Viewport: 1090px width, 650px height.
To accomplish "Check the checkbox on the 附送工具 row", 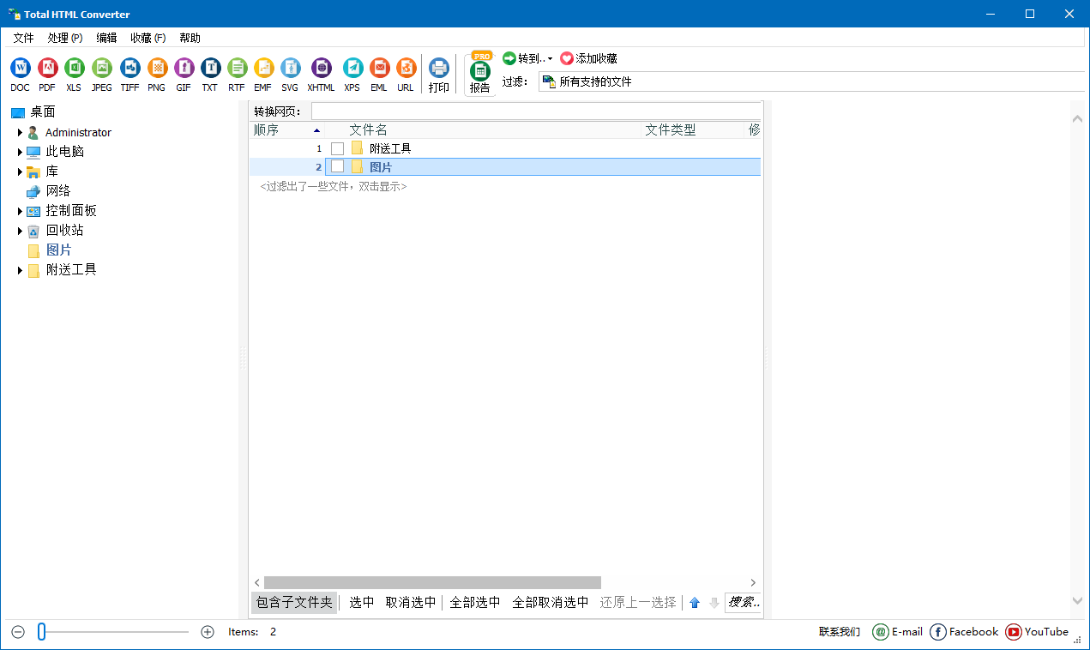I will tap(337, 147).
